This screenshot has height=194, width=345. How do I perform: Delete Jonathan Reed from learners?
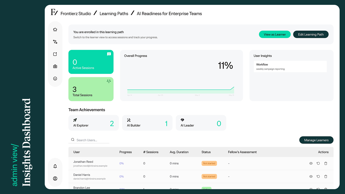(326, 164)
